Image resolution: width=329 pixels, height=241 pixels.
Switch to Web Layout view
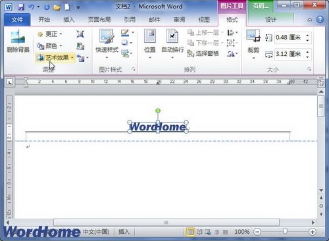point(208,232)
